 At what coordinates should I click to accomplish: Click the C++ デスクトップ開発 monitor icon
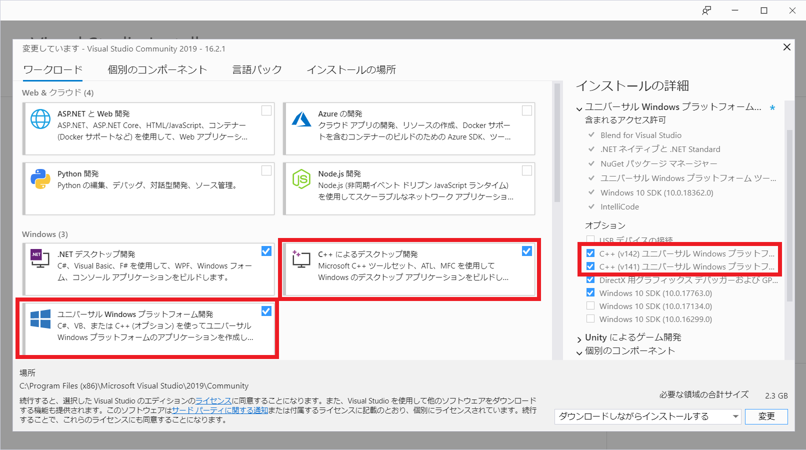point(301,260)
